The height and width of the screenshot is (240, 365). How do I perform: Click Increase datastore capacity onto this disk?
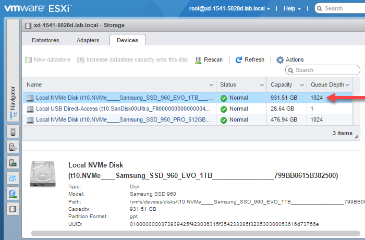coord(137,59)
